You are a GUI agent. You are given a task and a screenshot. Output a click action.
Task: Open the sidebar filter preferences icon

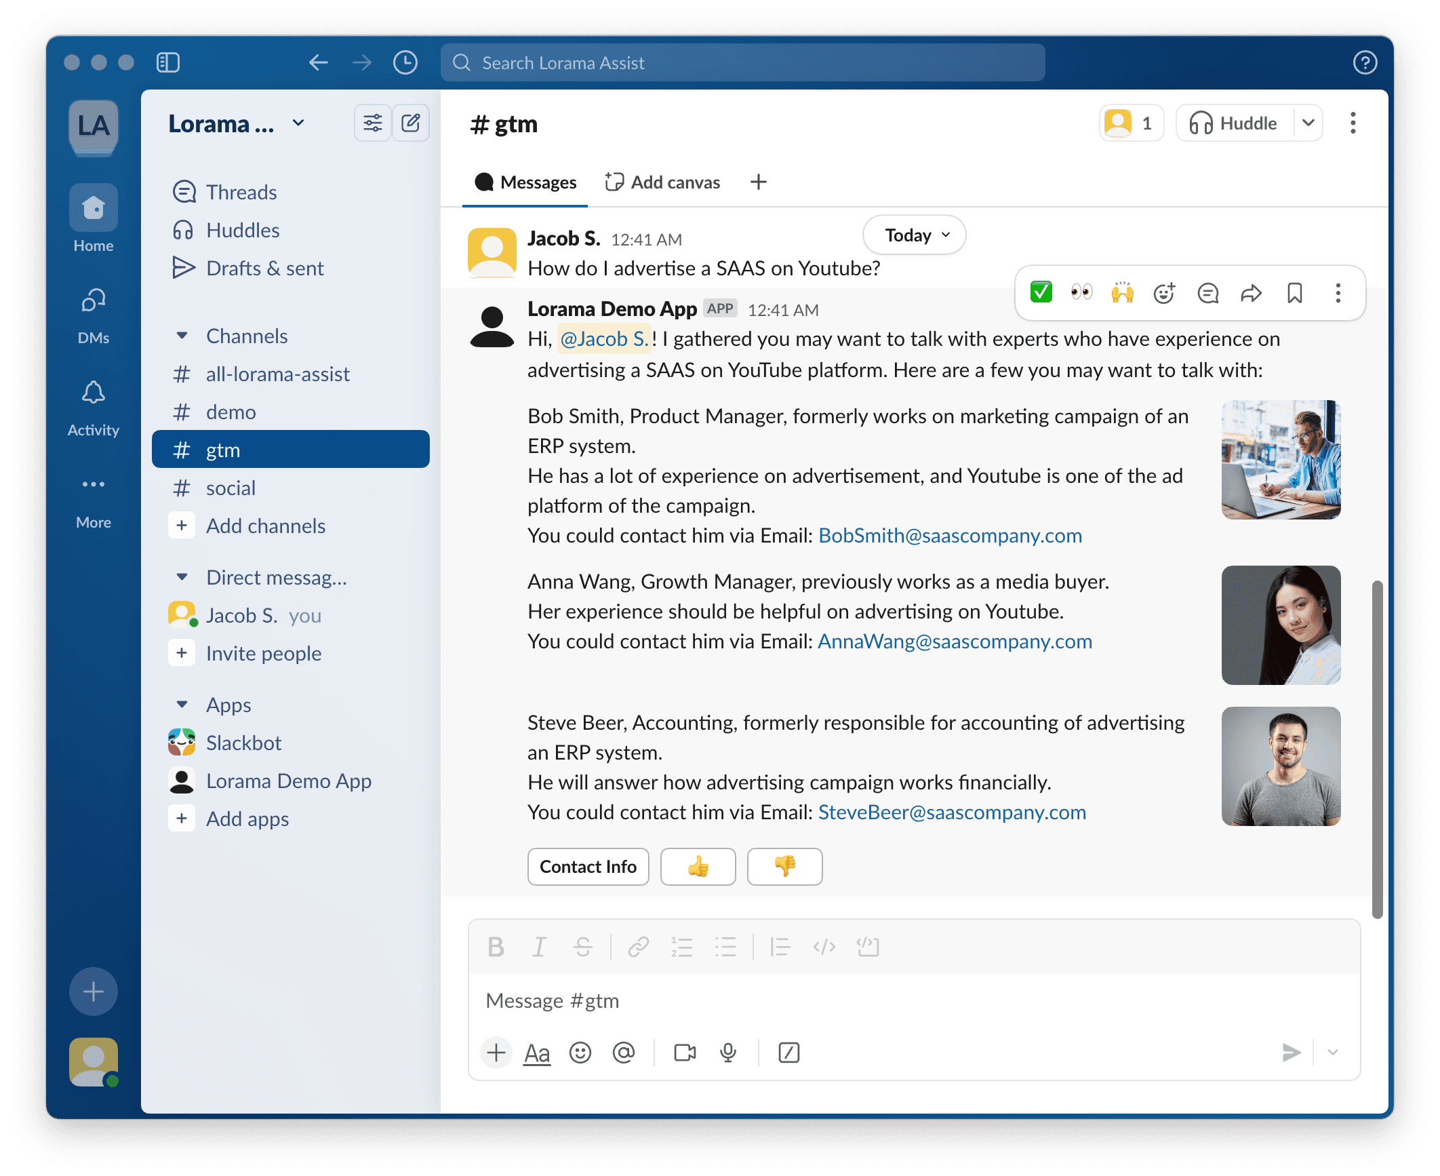click(372, 123)
